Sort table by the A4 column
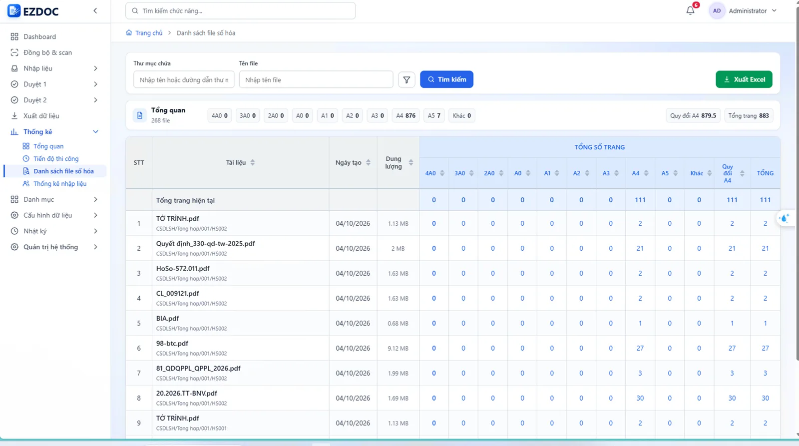This screenshot has width=799, height=446. [646, 173]
